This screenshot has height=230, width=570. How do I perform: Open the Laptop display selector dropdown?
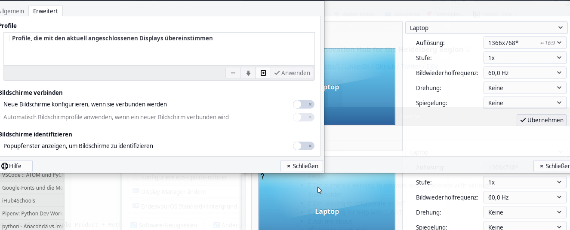click(486, 28)
